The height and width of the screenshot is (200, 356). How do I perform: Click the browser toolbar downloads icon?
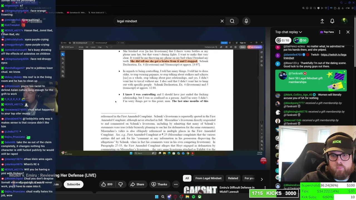(343, 8)
